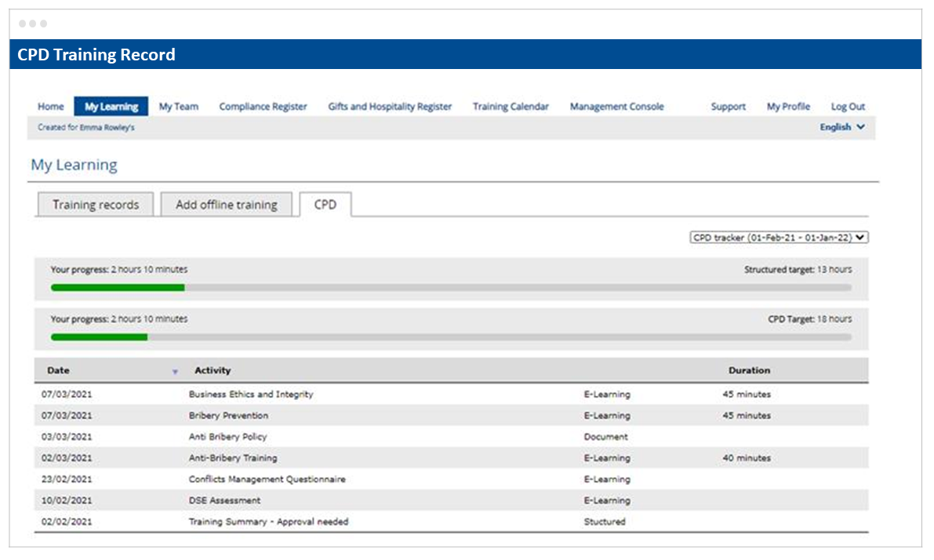Click the CPD Target: 18 hours label
934x560 pixels.
(809, 318)
